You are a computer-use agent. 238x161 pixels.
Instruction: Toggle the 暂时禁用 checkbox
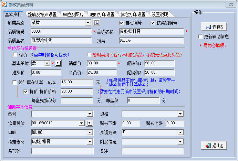(x=89, y=55)
